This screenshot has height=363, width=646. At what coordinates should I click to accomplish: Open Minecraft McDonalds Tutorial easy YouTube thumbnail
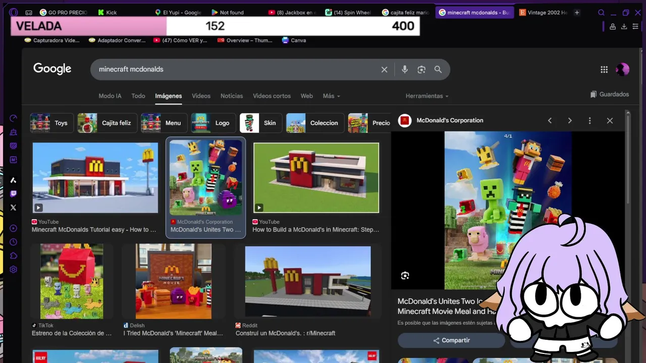(x=95, y=177)
